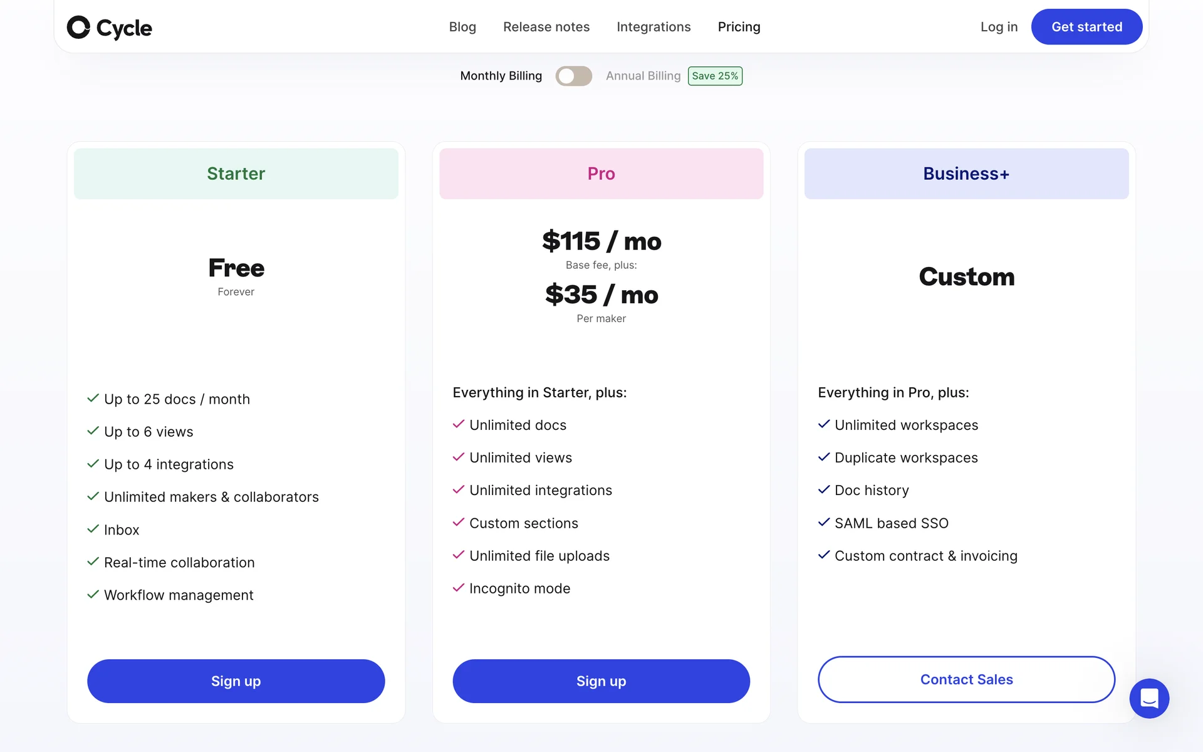1203x752 pixels.
Task: Click the checkmark next to Unlimited docs
Action: (x=459, y=424)
